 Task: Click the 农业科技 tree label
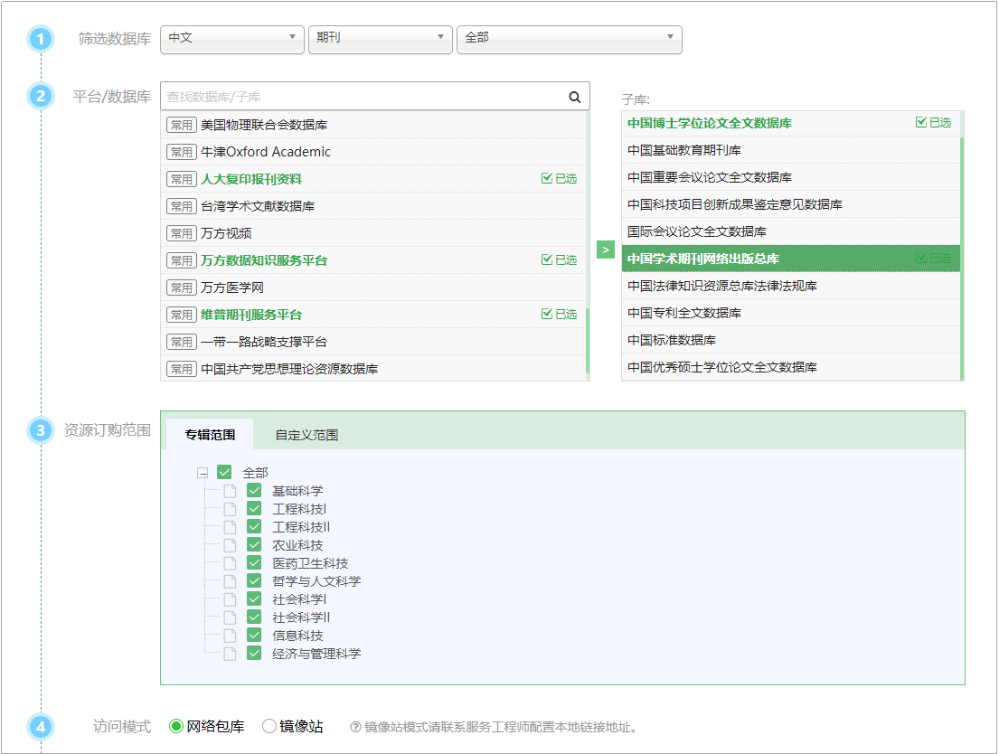tap(297, 545)
